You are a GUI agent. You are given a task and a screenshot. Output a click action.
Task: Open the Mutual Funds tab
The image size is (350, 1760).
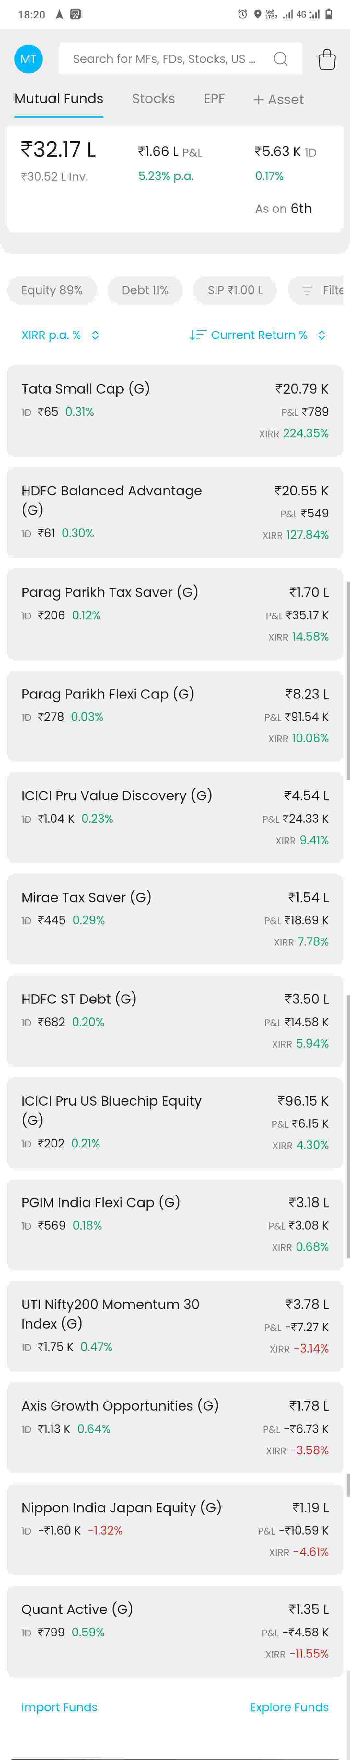[x=59, y=98]
